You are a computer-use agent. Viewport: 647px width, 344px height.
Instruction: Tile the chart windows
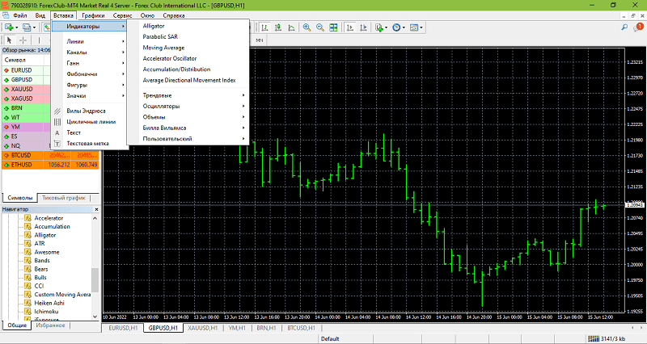coord(333,27)
